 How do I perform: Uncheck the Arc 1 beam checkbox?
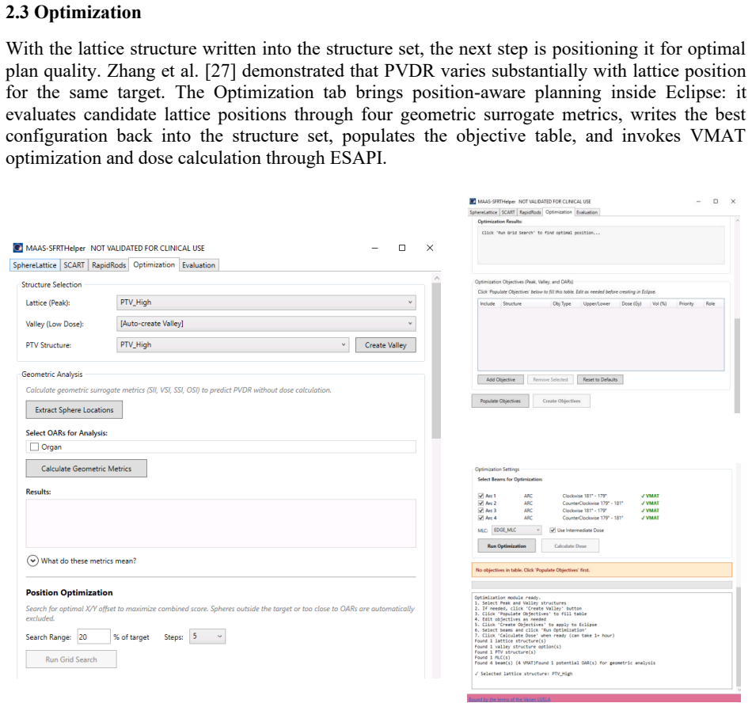click(x=480, y=496)
